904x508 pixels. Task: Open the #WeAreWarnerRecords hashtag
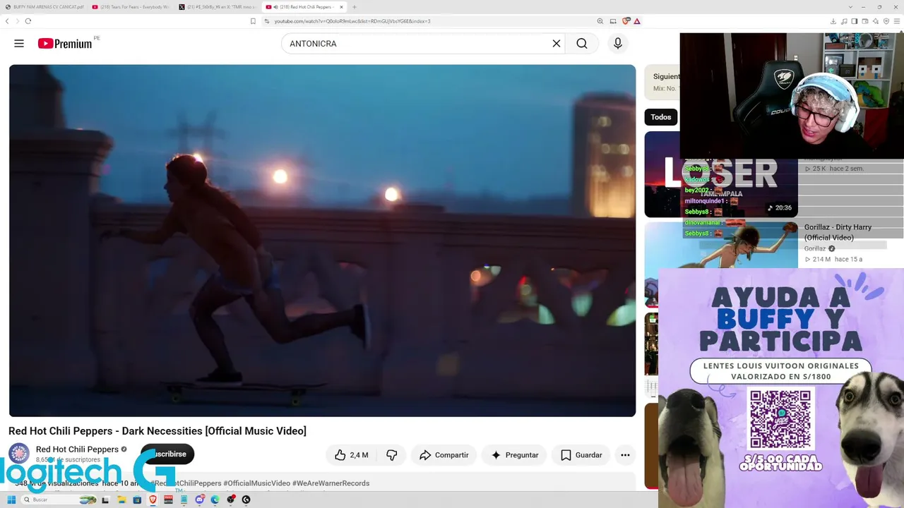coord(331,483)
